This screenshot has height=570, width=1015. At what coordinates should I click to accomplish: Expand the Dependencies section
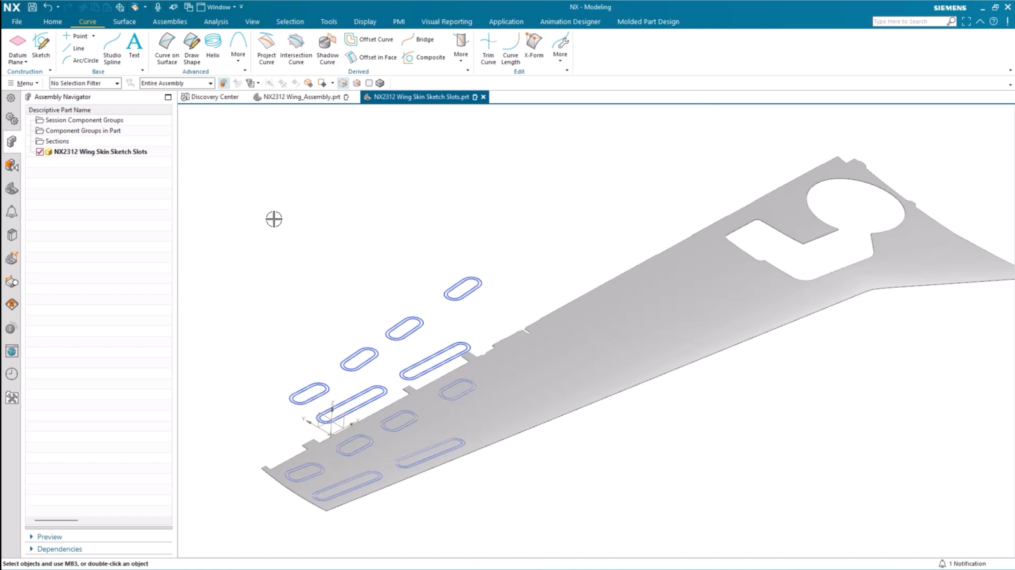pos(32,549)
